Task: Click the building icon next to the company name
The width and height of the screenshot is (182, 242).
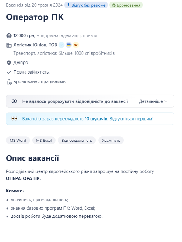Action: [9, 45]
